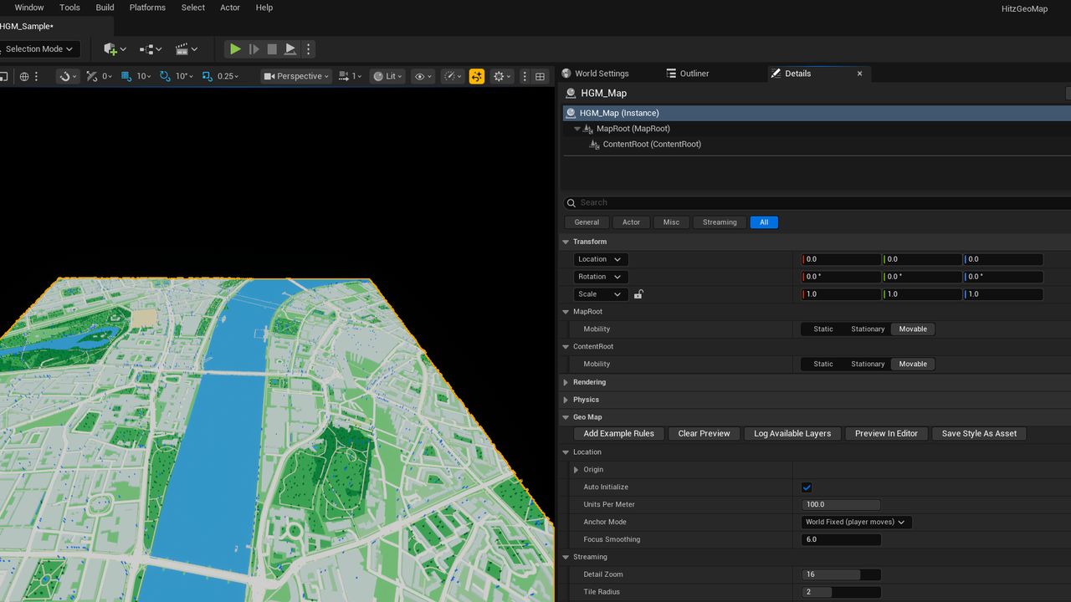
Task: Toggle the scale snap icon
Action: coord(208,76)
